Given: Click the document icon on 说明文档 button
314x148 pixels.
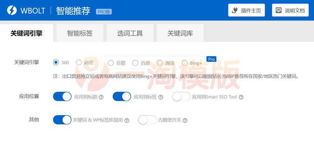Looking at the screenshot, I should (x=278, y=10).
